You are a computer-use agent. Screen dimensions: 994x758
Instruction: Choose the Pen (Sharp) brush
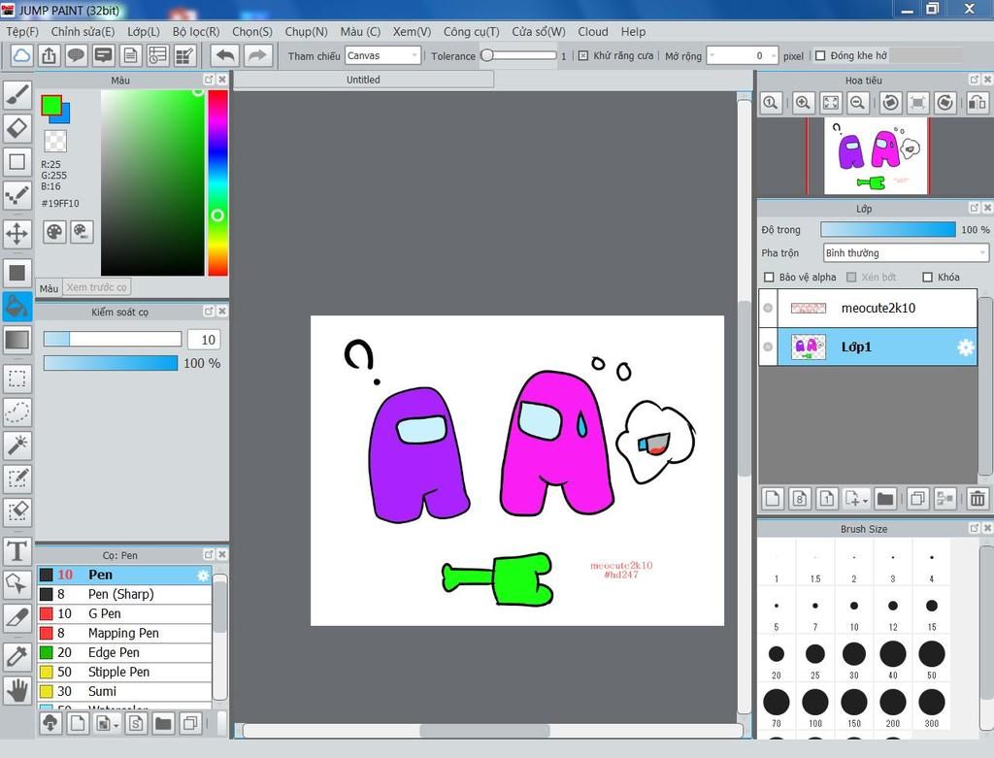pyautogui.click(x=124, y=594)
